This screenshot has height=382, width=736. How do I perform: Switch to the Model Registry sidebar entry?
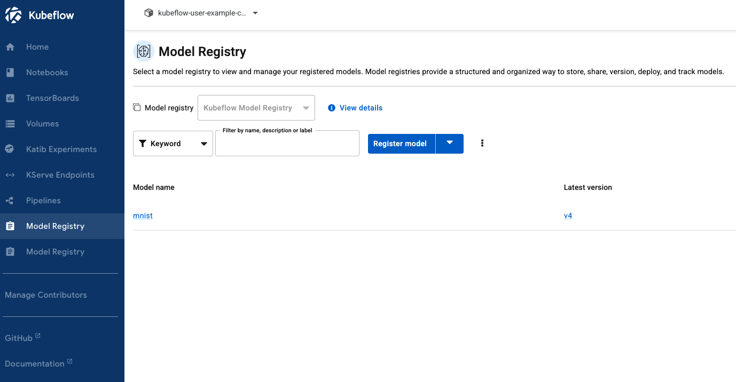(55, 251)
